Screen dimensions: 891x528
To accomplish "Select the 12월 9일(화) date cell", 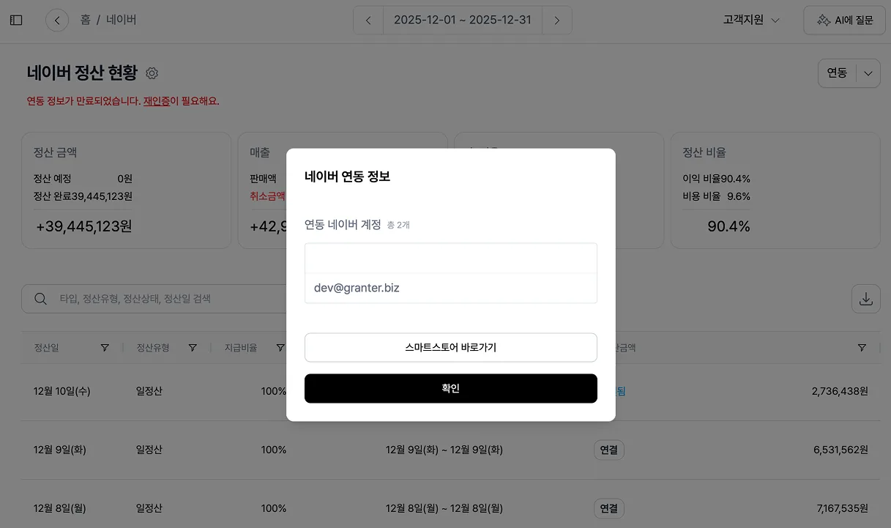I will pos(60,450).
